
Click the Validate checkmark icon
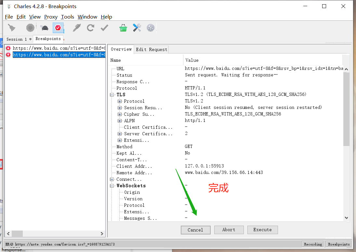(x=104, y=28)
